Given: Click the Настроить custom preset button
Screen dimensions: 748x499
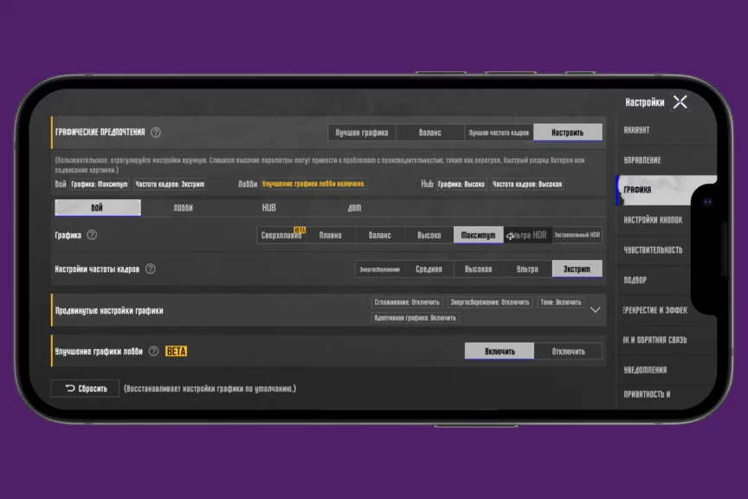Looking at the screenshot, I should click(x=567, y=133).
